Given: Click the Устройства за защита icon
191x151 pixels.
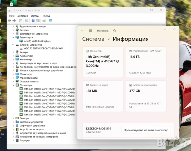Looking at the screenshot, I should [17, 129].
